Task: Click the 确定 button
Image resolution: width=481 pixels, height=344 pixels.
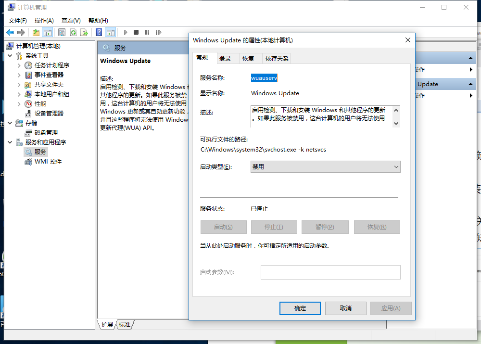Action: pos(300,308)
